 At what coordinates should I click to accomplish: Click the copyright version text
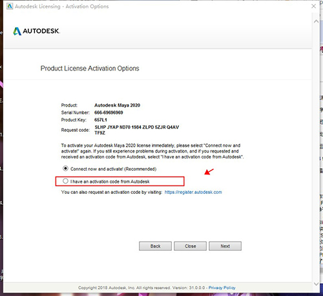point(141,288)
